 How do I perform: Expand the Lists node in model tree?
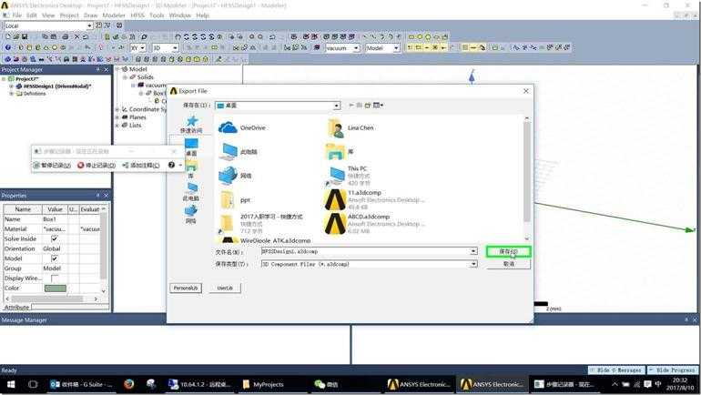117,125
